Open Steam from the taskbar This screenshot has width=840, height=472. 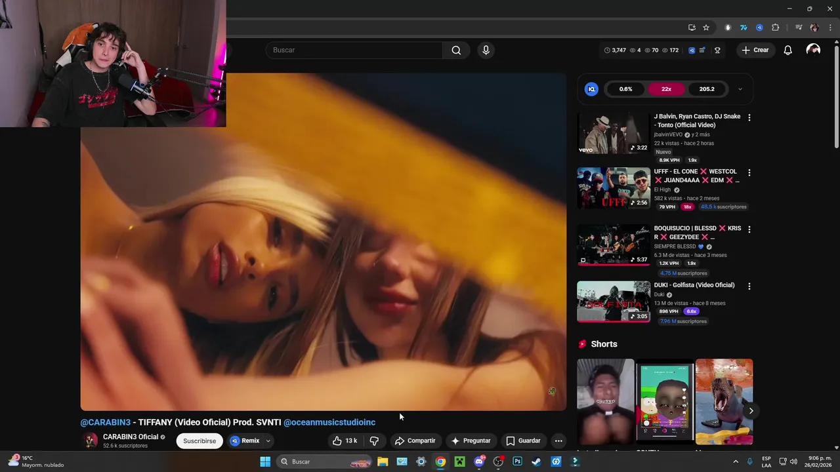(536, 462)
